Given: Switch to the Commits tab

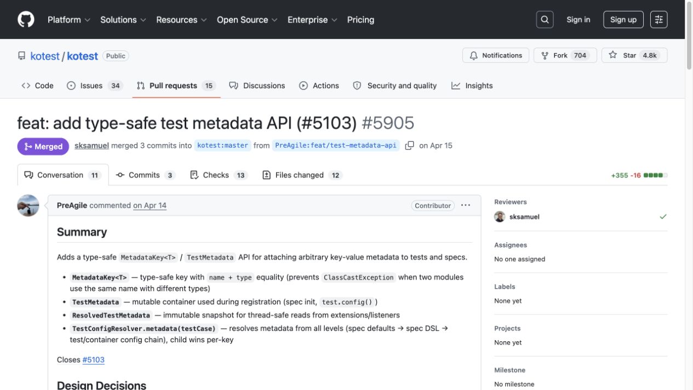Looking at the screenshot, I should click(x=146, y=175).
